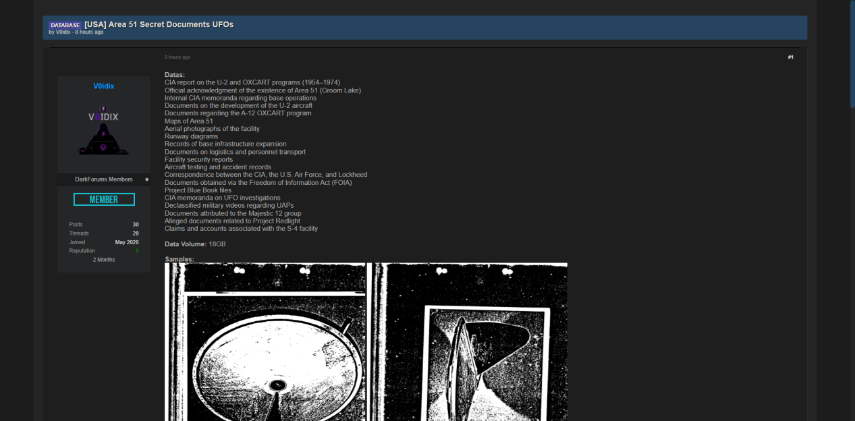855x421 pixels.
Task: Click line 'Documents on logistics and personnel transport'
Action: [x=235, y=152]
